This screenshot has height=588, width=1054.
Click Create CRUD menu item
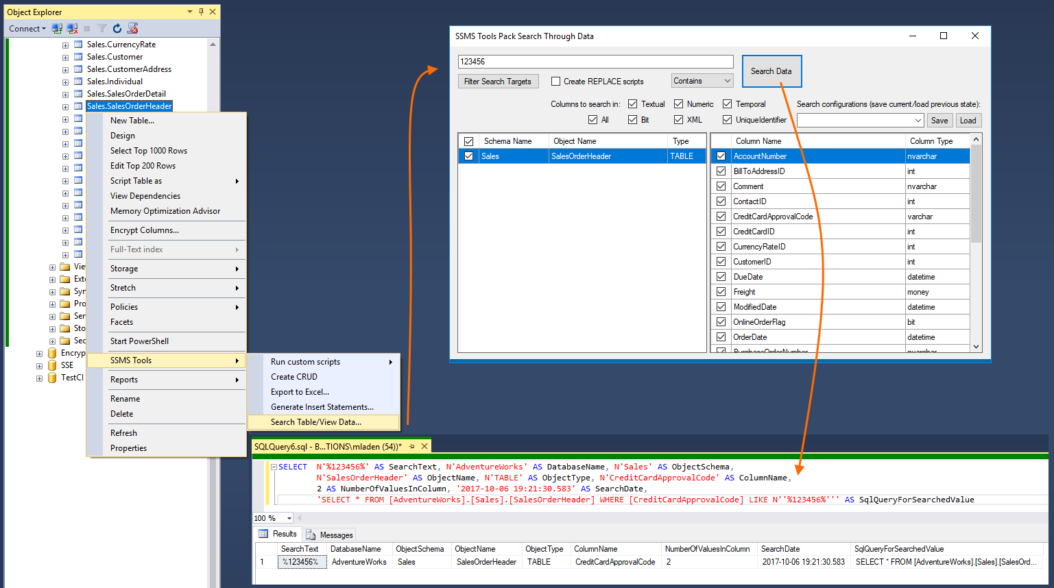click(x=323, y=377)
